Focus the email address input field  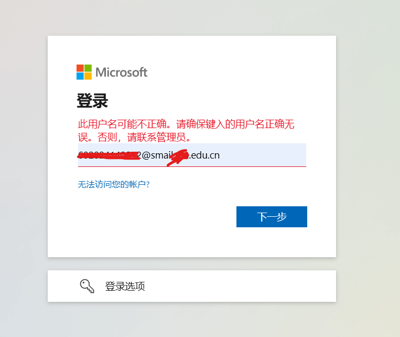pos(192,155)
